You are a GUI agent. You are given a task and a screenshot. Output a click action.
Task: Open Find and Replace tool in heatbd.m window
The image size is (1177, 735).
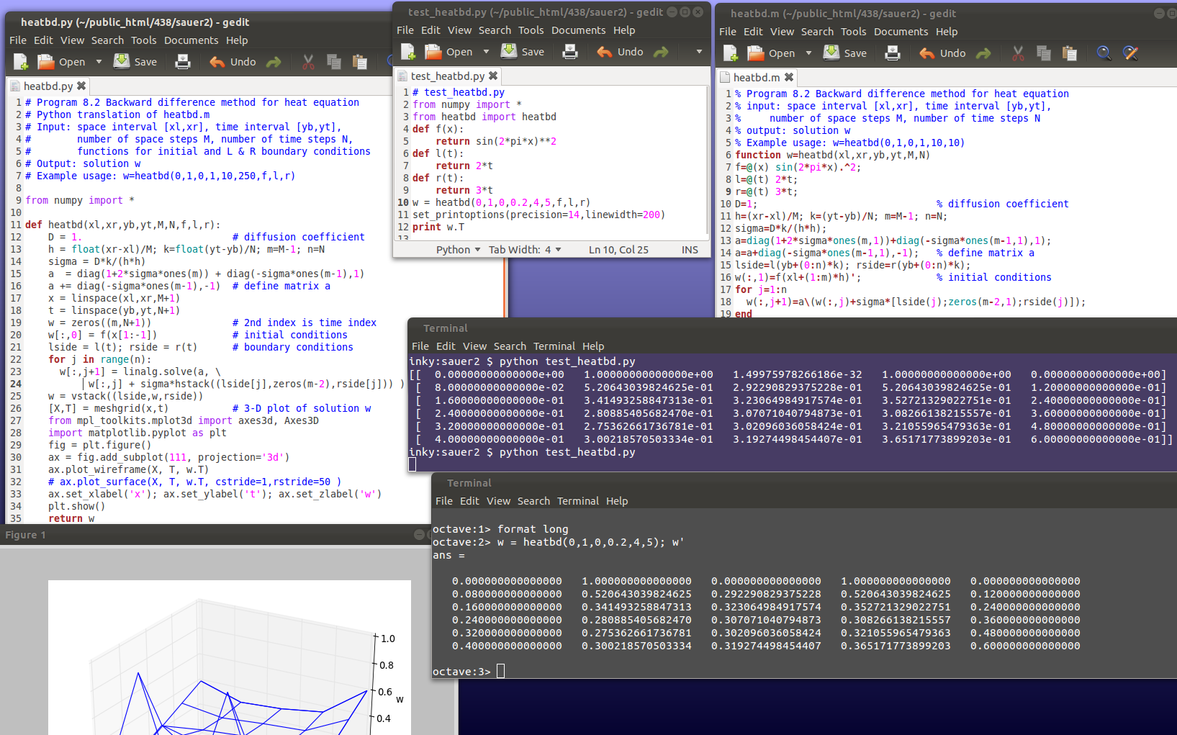pyautogui.click(x=1130, y=53)
